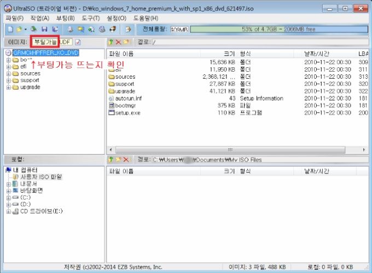Open the dropdown arrow next to Open icon
This screenshot has width=372, height=273.
[25, 30]
